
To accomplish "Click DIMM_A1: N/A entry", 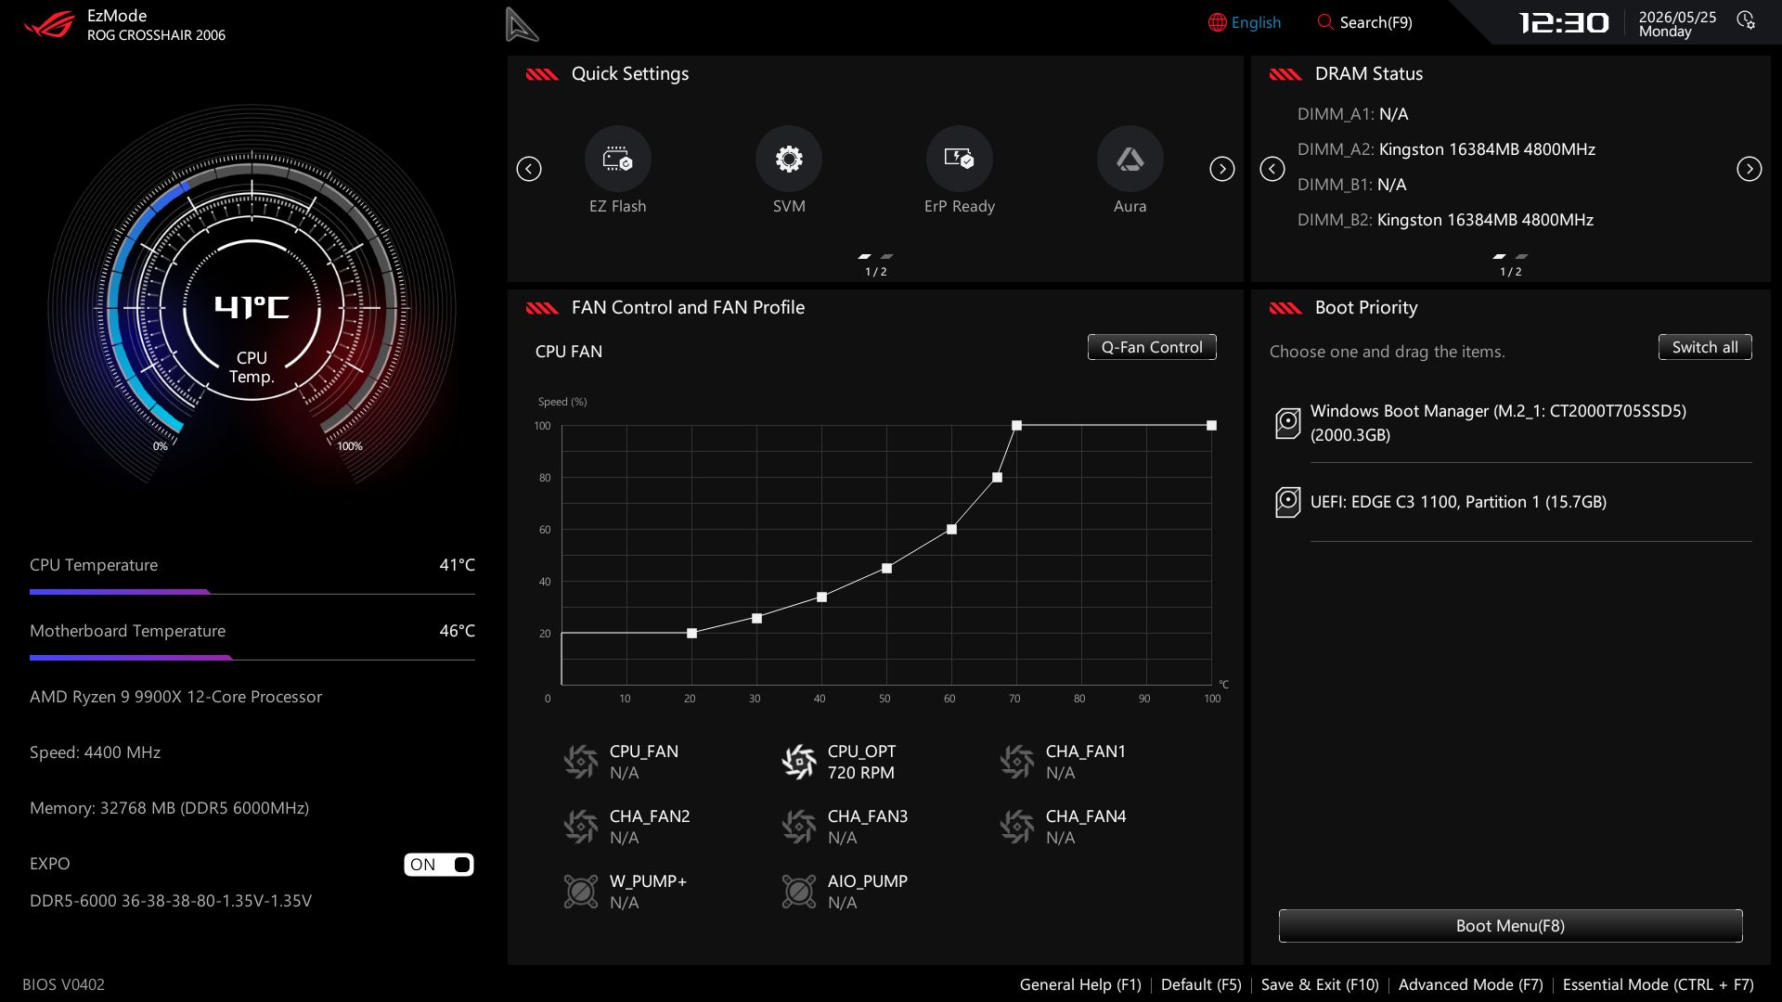I will 1352,114.
